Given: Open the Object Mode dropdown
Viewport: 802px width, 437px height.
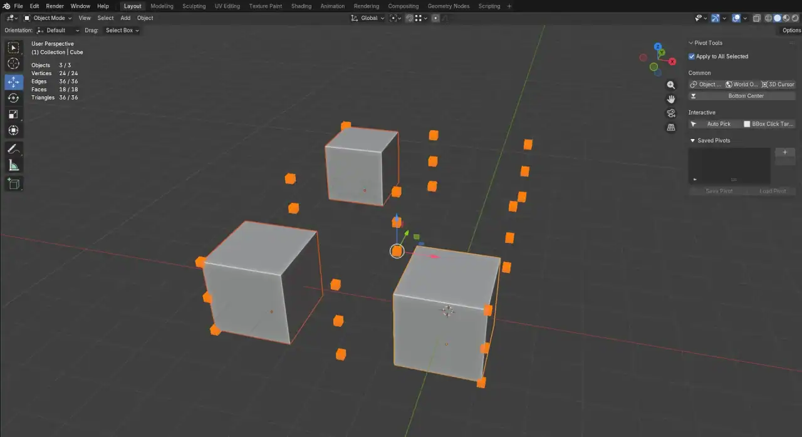Looking at the screenshot, I should click(48, 18).
